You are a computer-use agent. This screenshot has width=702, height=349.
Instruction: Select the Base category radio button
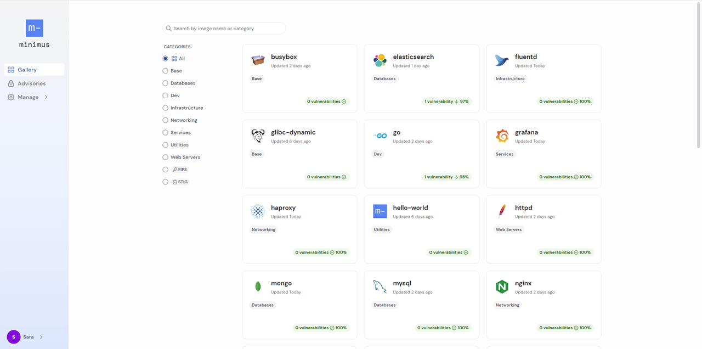(x=165, y=71)
